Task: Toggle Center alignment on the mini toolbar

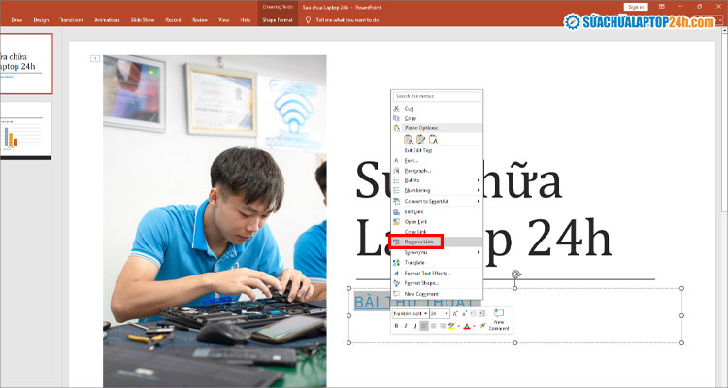Action: [x=433, y=326]
